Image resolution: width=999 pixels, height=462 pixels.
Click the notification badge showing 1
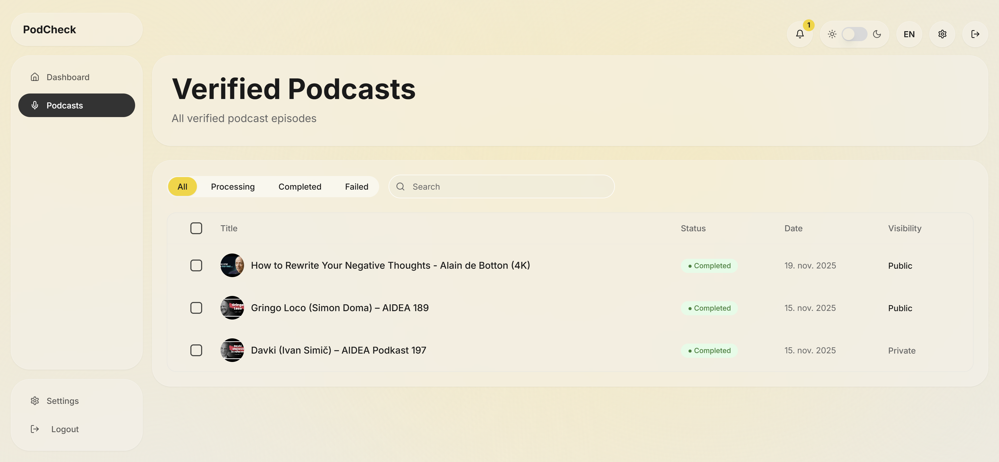point(809,26)
